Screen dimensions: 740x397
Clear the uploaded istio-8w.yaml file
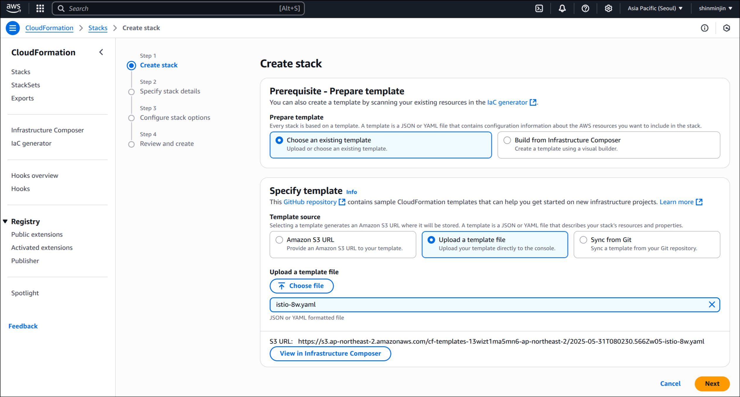(x=712, y=304)
